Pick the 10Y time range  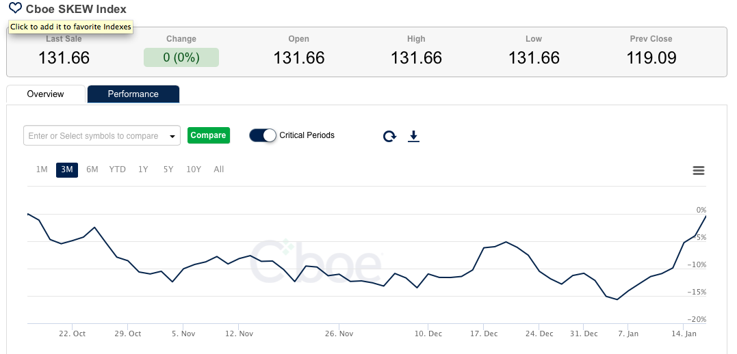194,169
